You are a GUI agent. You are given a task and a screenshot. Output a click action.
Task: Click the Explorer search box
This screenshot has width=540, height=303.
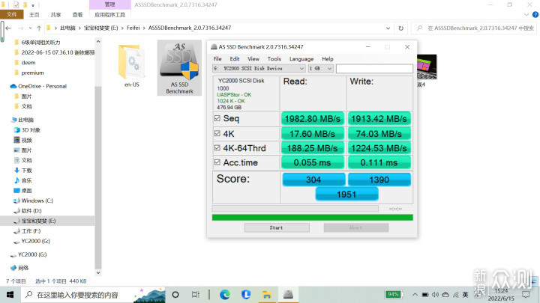[x=475, y=28]
